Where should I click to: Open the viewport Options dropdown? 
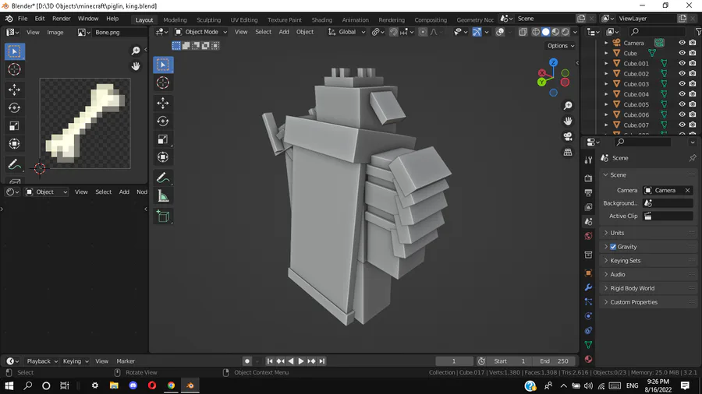(561, 46)
